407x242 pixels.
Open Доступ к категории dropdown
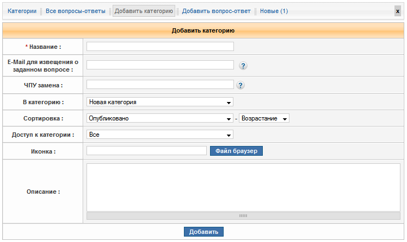[x=160, y=135]
